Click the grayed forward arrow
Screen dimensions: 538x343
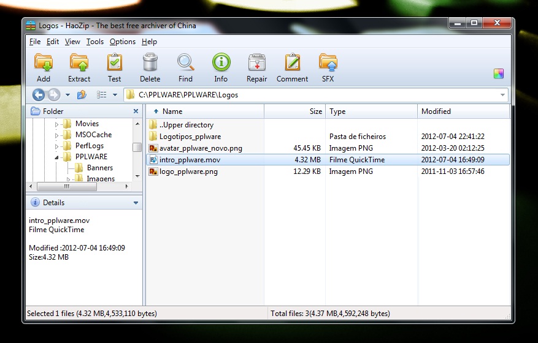(x=54, y=94)
